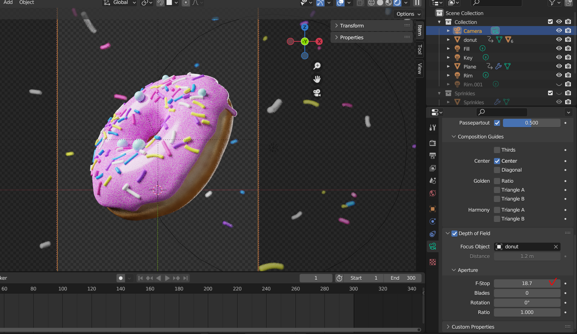Viewport: 577px width, 334px height.
Task: Click the green Y axis gizmo ball
Action: tap(305, 41)
